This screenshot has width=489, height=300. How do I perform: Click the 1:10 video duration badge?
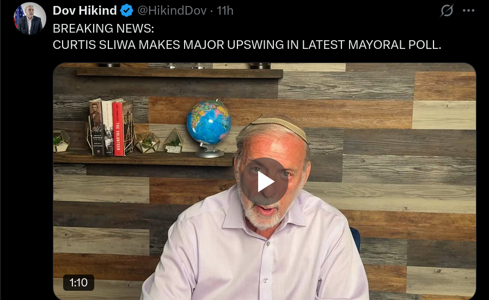pos(78,283)
